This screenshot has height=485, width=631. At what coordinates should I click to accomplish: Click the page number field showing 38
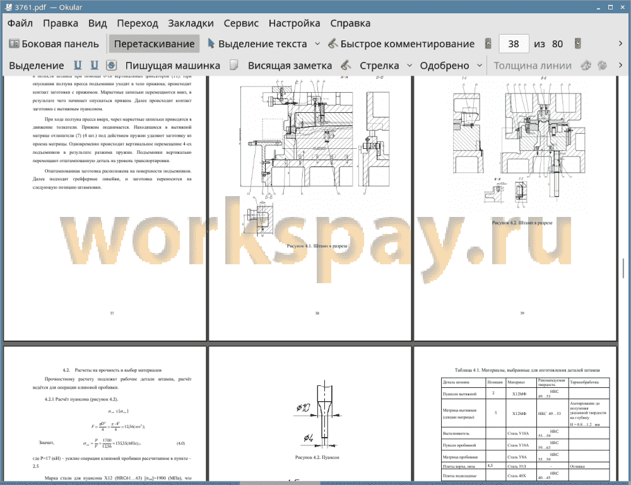coord(514,44)
